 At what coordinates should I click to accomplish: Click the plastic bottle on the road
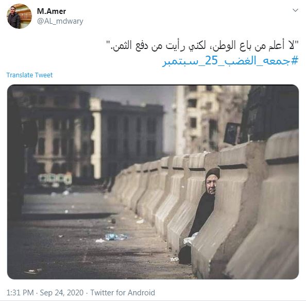(x=116, y=237)
